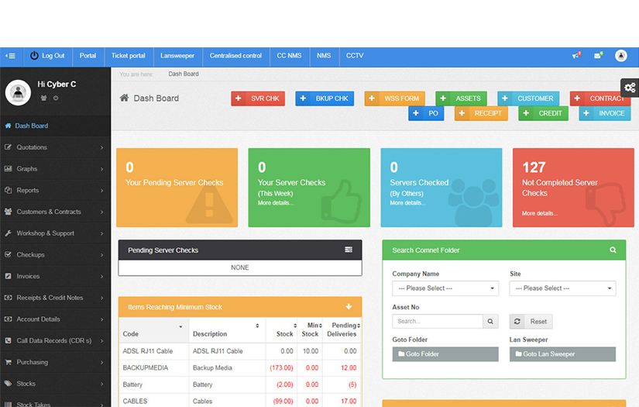Select Dash Board in the sidebar

pos(56,126)
